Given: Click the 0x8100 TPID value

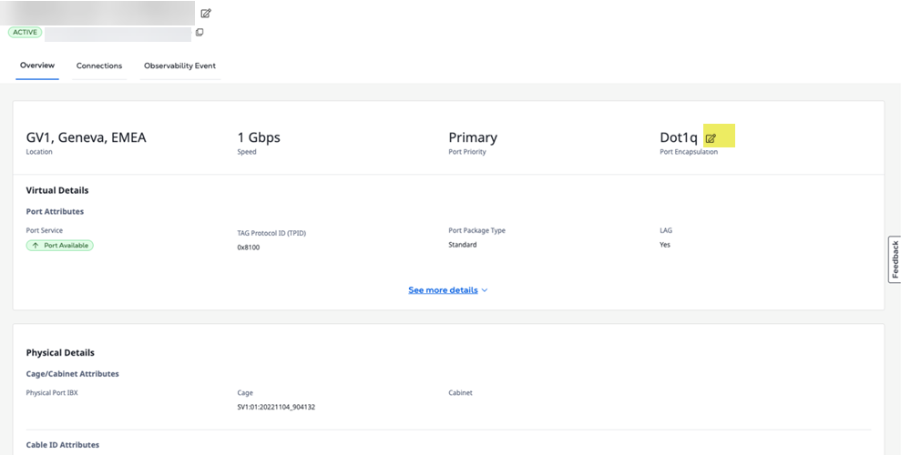Looking at the screenshot, I should [249, 248].
